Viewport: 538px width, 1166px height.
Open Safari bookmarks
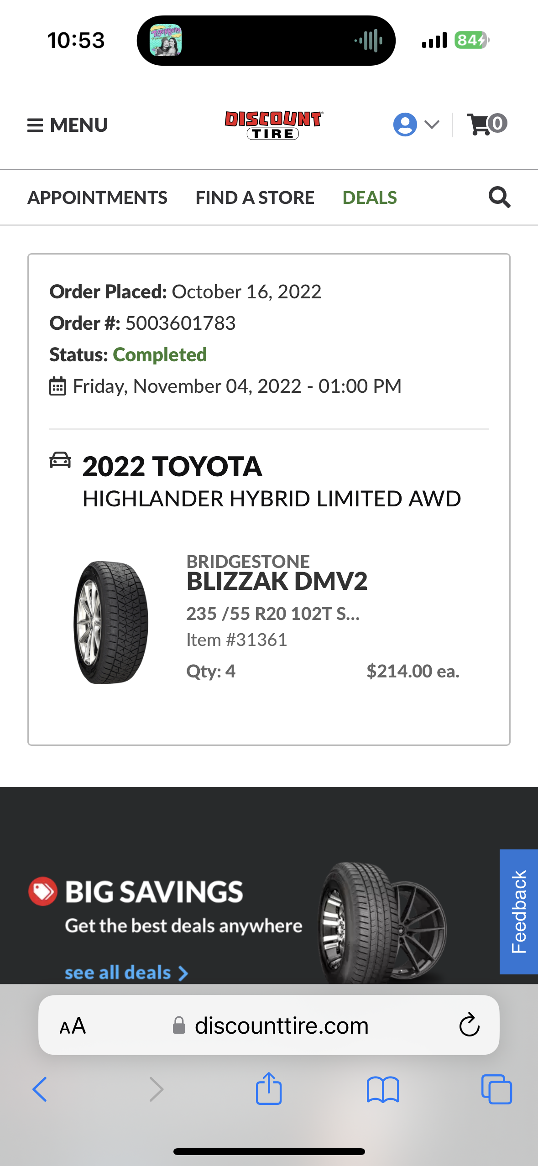tap(383, 1089)
